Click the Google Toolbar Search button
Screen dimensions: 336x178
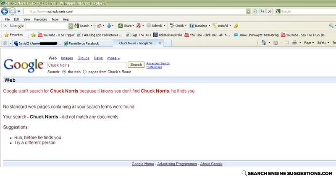click(x=82, y=26)
